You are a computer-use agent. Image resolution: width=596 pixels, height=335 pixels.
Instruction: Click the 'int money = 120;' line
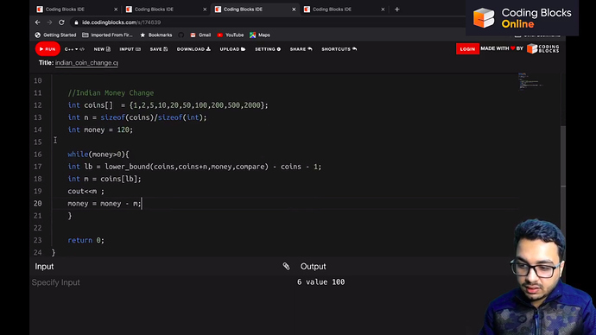(x=100, y=130)
